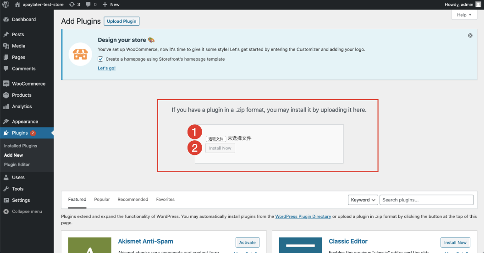Click the storefront icon in the notice
This screenshot has height=254, width=485.
[x=80, y=54]
